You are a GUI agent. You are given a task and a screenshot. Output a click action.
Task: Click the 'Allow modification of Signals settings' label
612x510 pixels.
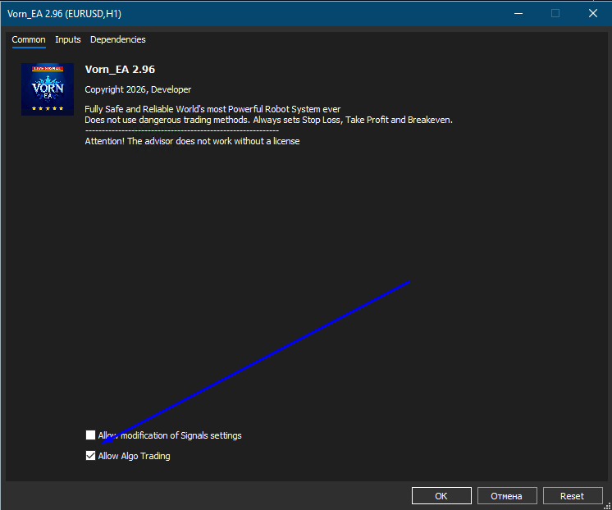point(170,435)
